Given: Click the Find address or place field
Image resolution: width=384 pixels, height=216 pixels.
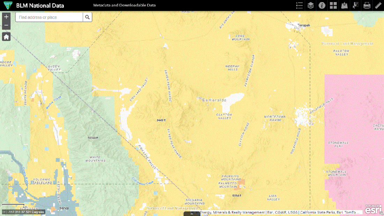Looking at the screenshot, I should pyautogui.click(x=49, y=17).
